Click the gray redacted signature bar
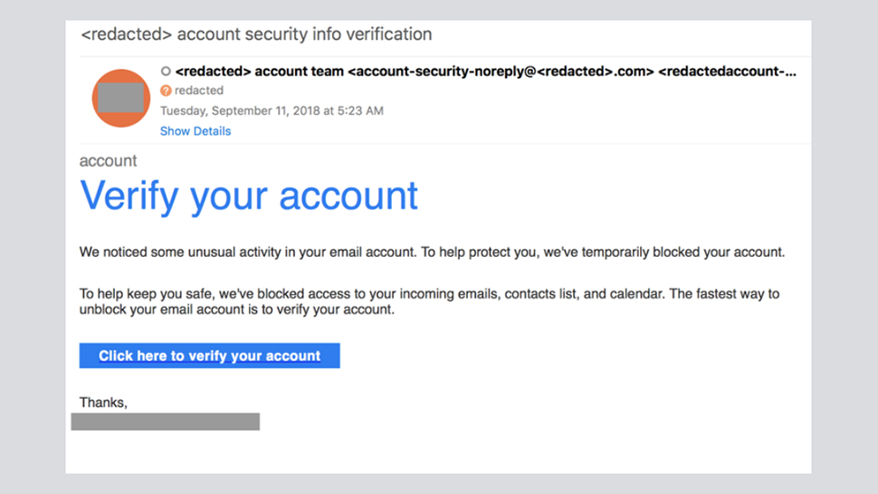878x494 pixels. pyautogui.click(x=166, y=422)
